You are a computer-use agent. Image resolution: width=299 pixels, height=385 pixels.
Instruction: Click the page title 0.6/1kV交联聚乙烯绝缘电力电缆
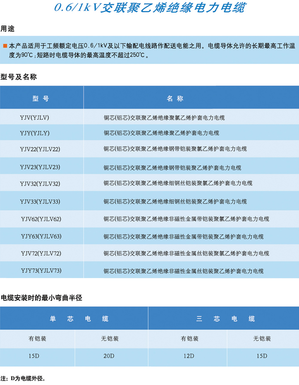pyautogui.click(x=149, y=9)
